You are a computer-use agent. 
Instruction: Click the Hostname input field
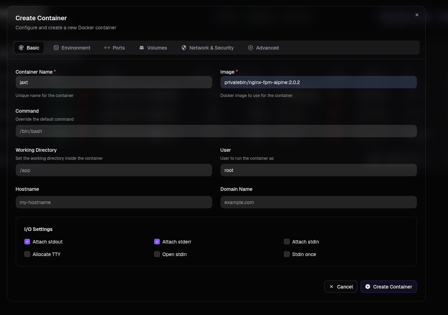tap(114, 202)
